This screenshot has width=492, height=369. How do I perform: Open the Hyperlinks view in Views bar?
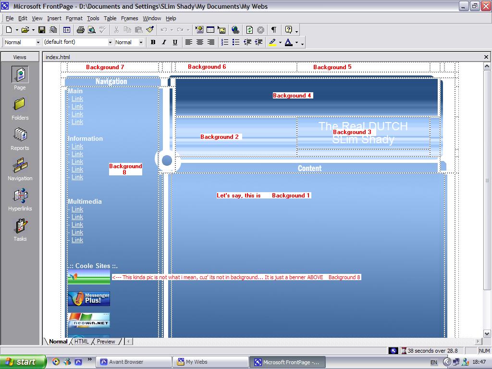(x=20, y=200)
